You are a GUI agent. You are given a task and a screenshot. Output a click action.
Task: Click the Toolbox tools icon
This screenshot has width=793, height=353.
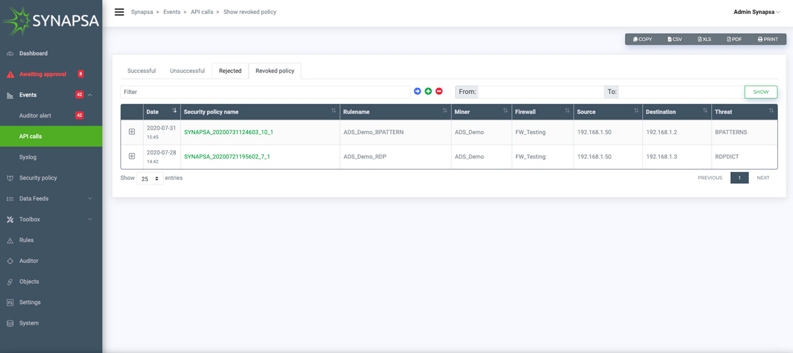[x=10, y=219]
